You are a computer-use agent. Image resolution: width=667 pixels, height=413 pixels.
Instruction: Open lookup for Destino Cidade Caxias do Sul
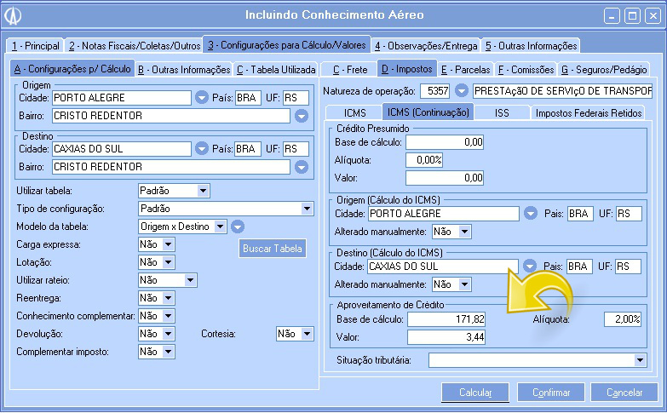coord(202,149)
